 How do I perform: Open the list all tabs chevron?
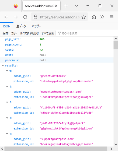(77, 6)
